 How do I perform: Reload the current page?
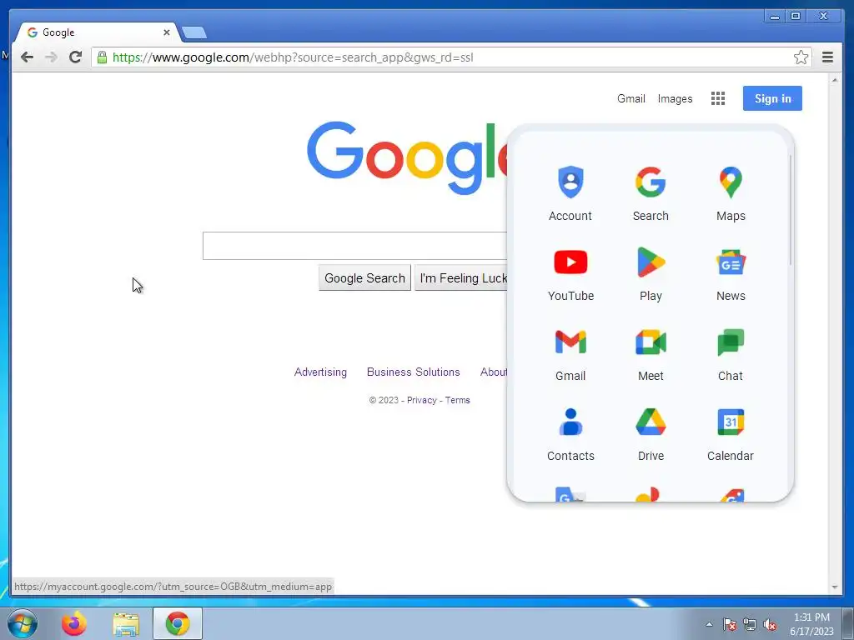tap(75, 57)
